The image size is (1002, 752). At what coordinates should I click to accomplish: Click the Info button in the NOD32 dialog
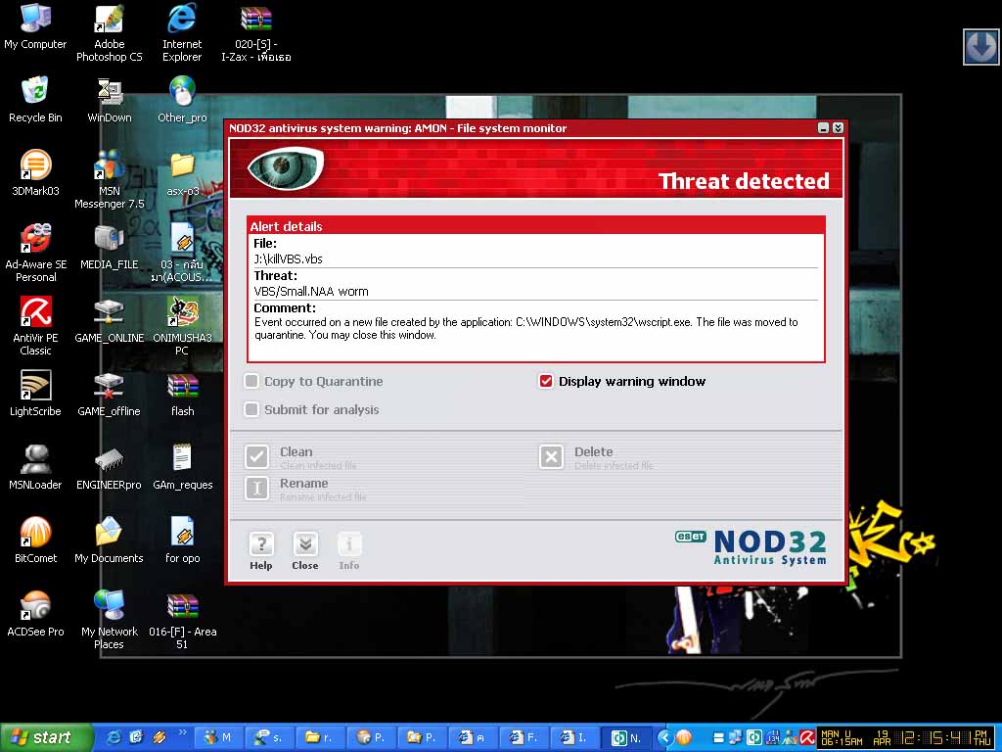pos(349,550)
